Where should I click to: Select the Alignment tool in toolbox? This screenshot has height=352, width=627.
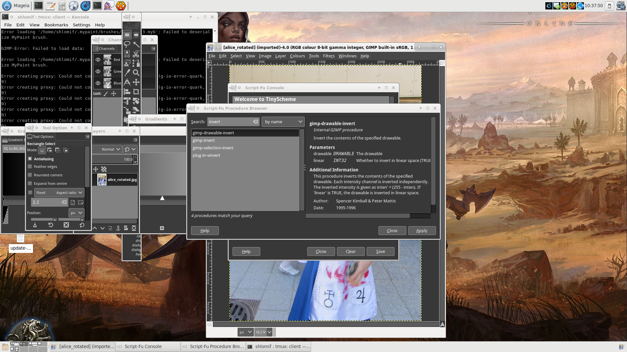[127, 92]
